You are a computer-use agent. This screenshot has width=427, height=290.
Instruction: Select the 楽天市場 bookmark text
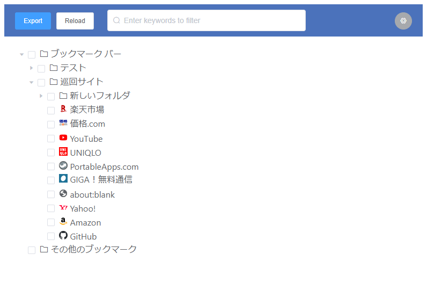[x=87, y=110]
